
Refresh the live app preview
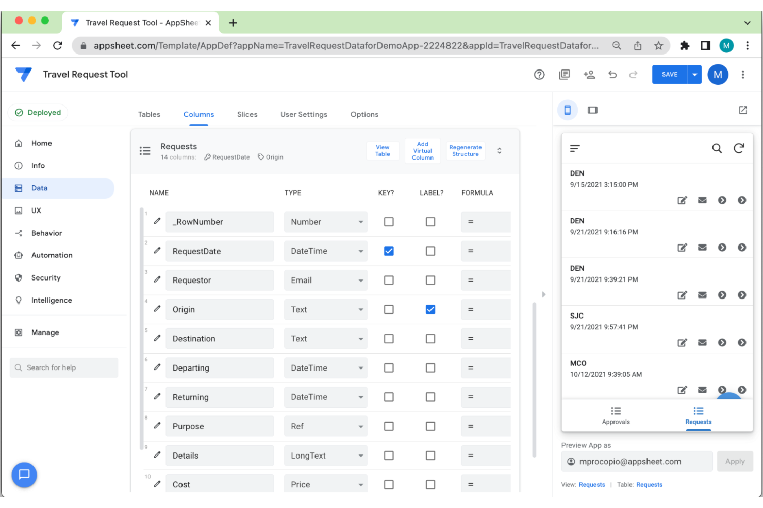tap(739, 148)
